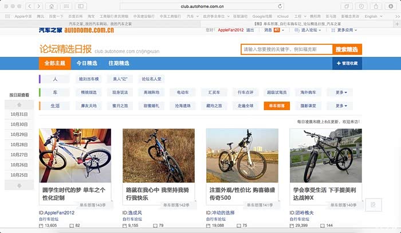
Task: Open thumbnail of 圆学生时代的梦 bike post
Action: pyautogui.click(x=75, y=156)
